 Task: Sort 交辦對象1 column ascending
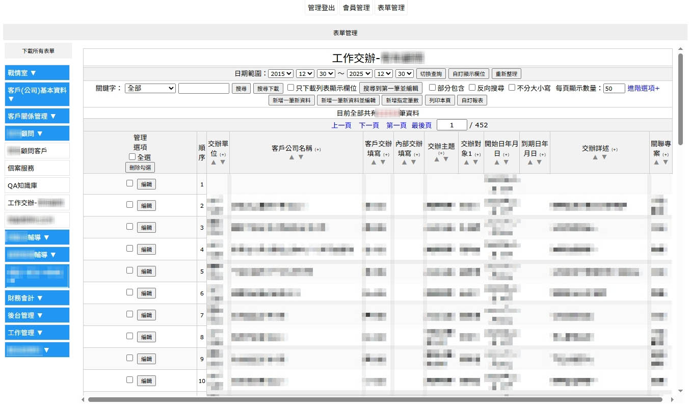[x=466, y=162]
